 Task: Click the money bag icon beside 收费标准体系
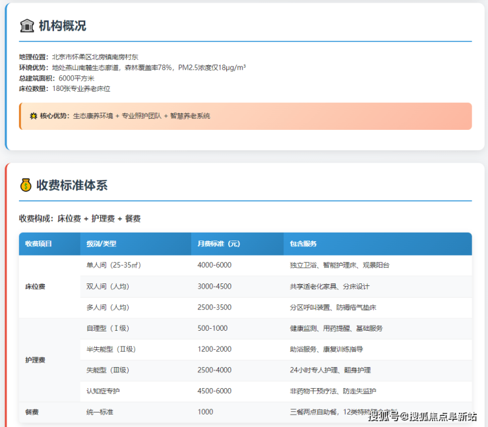[26, 185]
